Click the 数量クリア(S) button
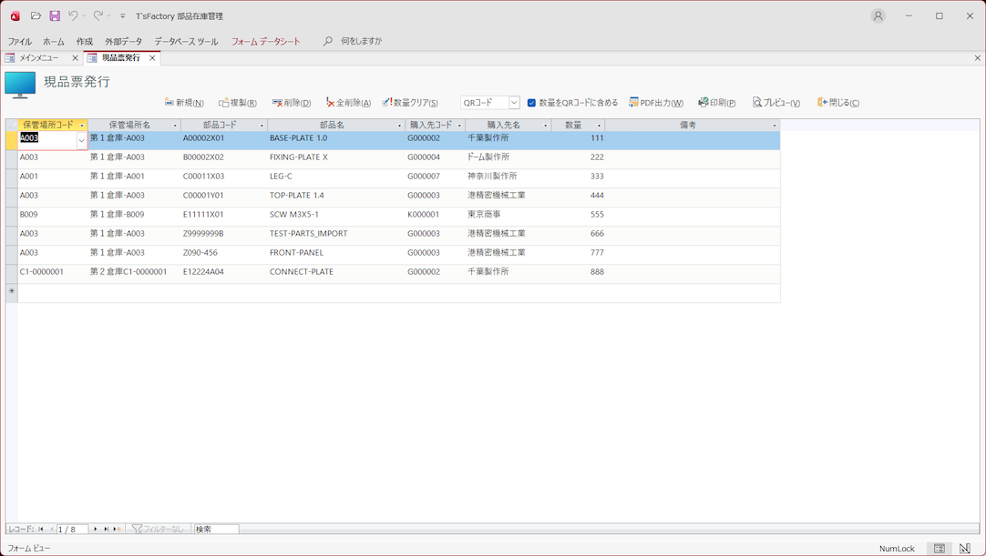 coord(410,103)
